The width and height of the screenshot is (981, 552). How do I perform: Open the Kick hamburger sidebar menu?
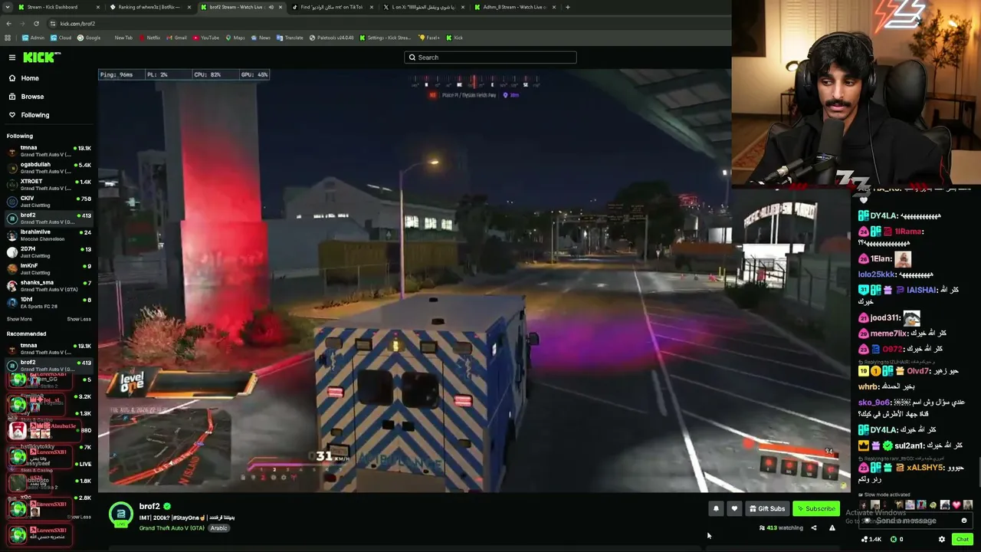12,58
